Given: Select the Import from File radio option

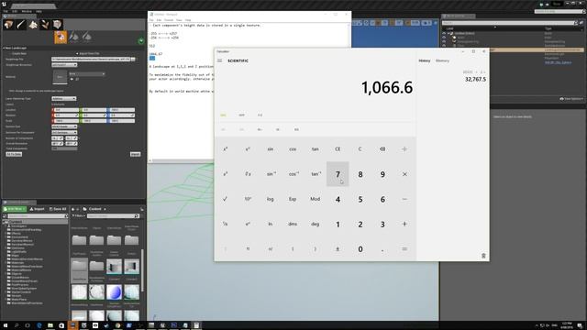Looking at the screenshot, I should pos(88,53).
